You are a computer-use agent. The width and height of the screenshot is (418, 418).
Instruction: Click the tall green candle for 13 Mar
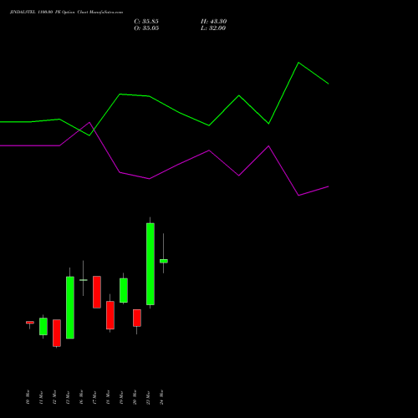point(70,308)
